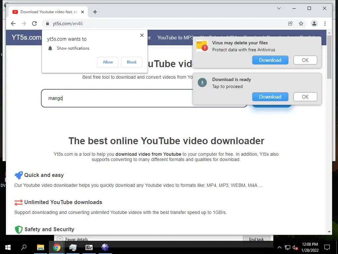Open the Windows Start menu
Image resolution: width=338 pixels, height=254 pixels.
(8, 247)
